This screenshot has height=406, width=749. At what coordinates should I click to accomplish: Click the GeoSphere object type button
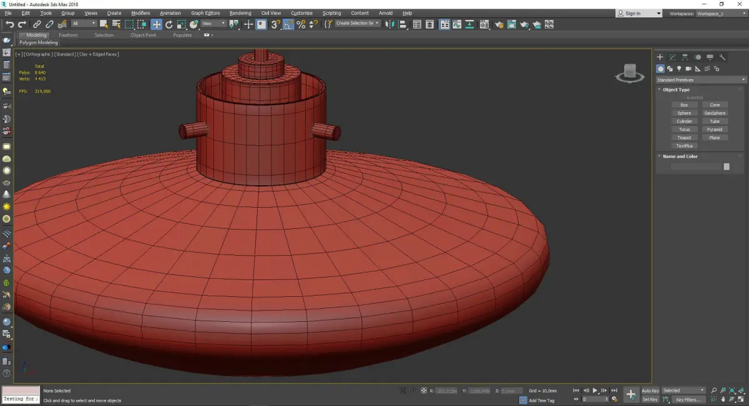tap(715, 114)
